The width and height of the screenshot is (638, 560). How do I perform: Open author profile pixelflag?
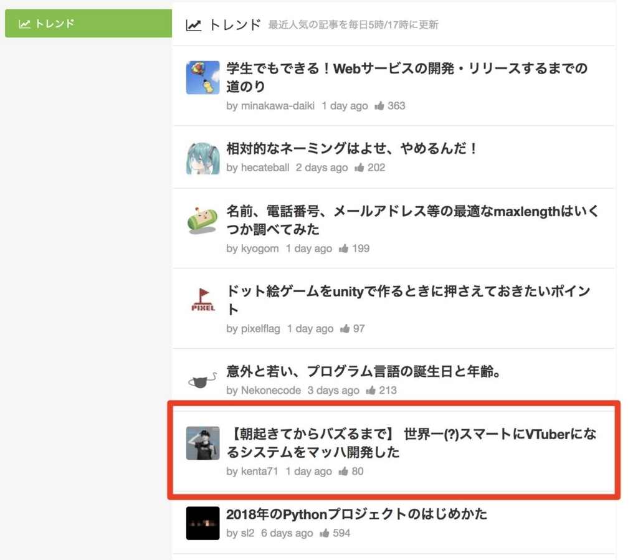tap(260, 329)
